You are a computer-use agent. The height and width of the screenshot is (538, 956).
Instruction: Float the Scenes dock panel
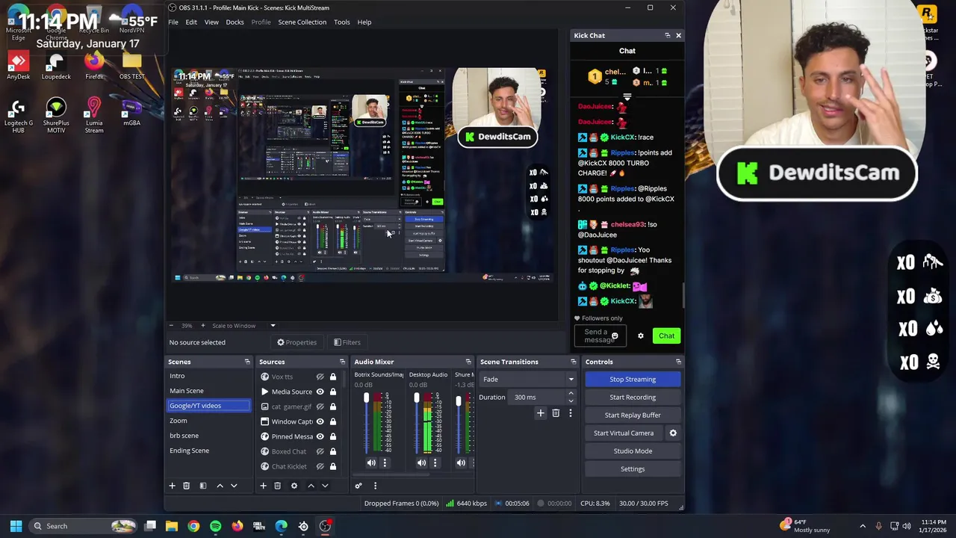click(x=247, y=362)
